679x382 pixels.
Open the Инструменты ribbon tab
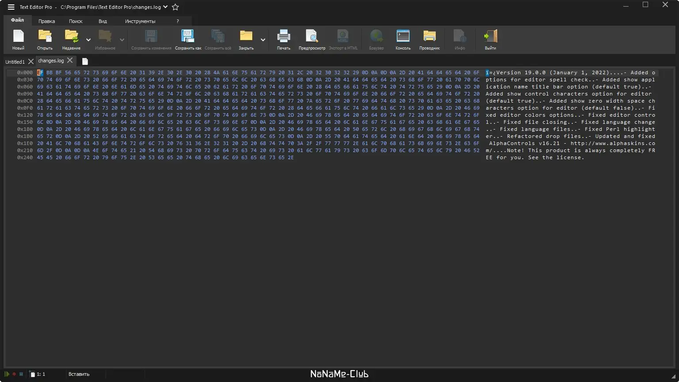tap(140, 21)
